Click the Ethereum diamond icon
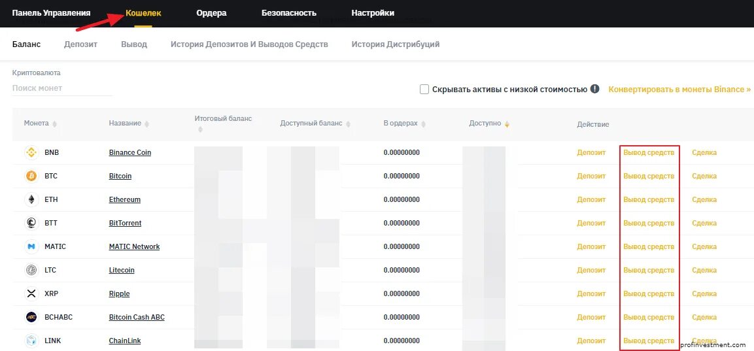754x351 pixels. [31, 199]
